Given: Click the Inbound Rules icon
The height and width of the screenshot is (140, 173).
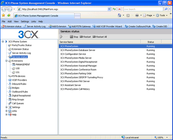Looking at the screenshot, I should 10,84.
